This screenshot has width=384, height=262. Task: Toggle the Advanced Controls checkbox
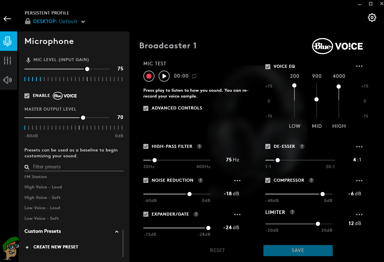click(x=146, y=108)
